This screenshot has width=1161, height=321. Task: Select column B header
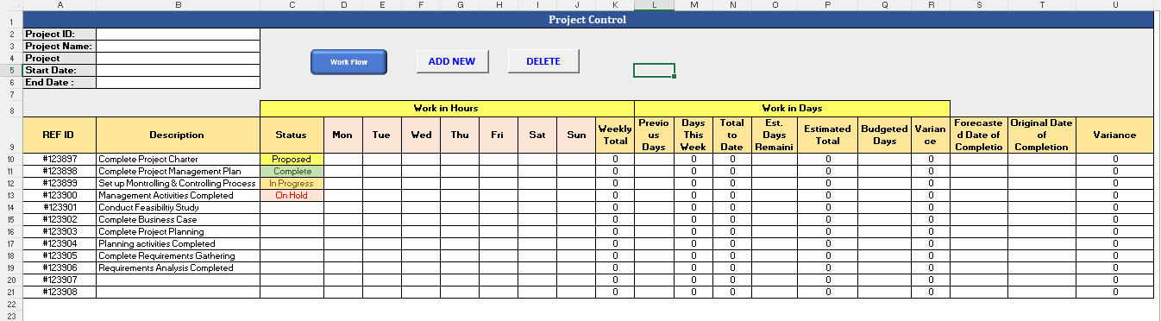178,5
